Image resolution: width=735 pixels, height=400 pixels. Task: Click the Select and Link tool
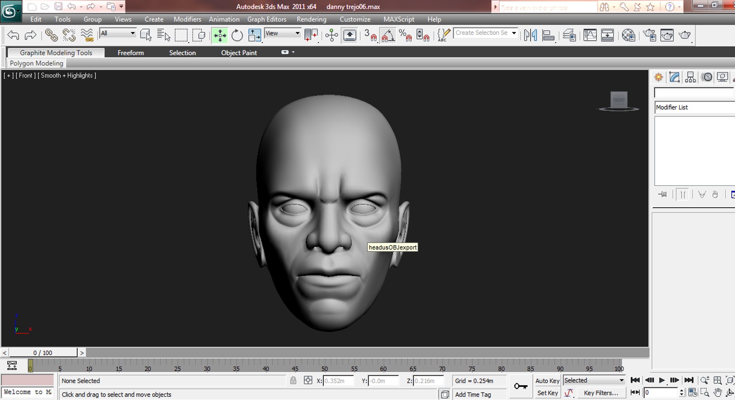tap(51, 35)
